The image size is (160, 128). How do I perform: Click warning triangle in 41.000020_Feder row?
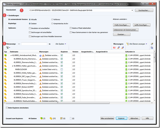click(40, 98)
